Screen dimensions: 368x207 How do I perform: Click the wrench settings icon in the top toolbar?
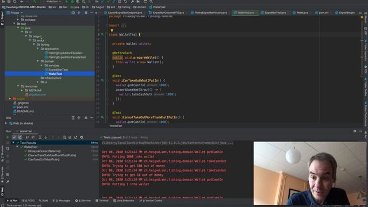tap(132, 2)
